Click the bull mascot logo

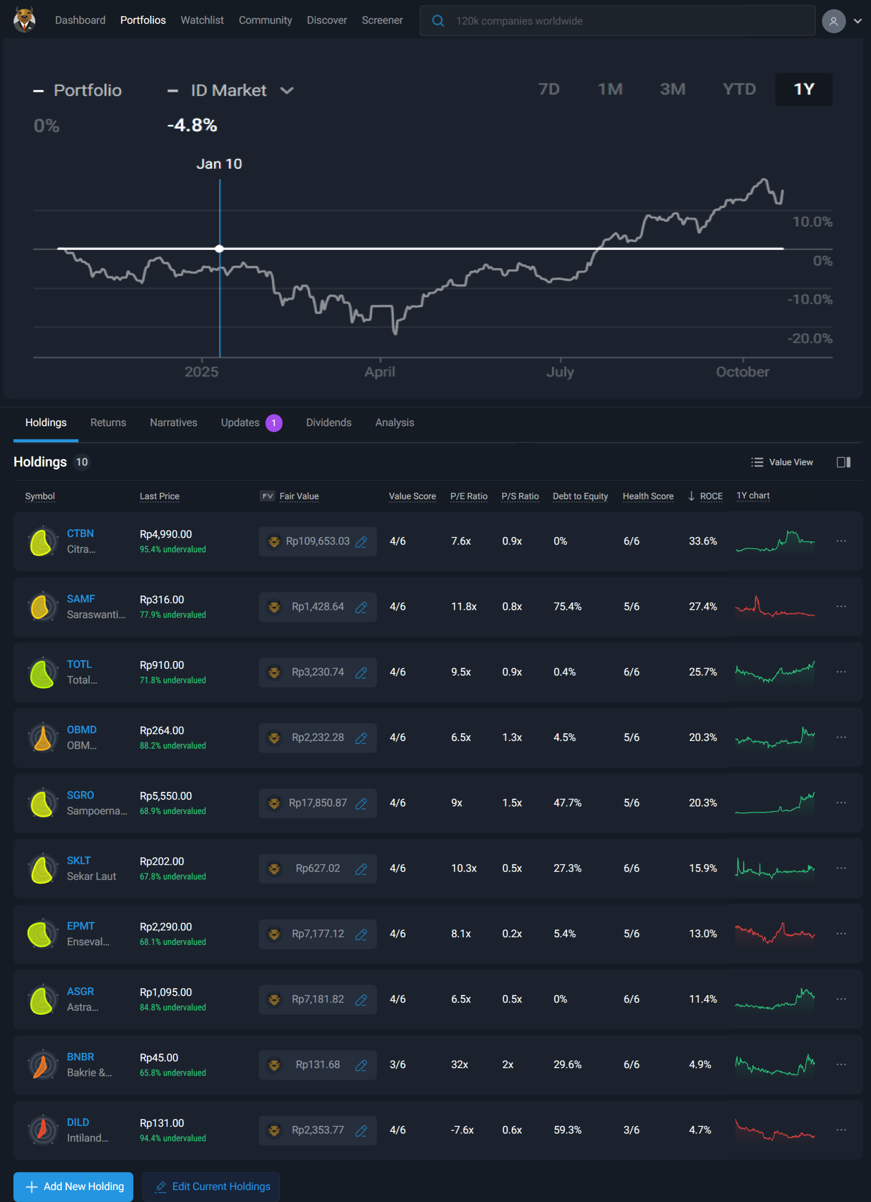(24, 20)
